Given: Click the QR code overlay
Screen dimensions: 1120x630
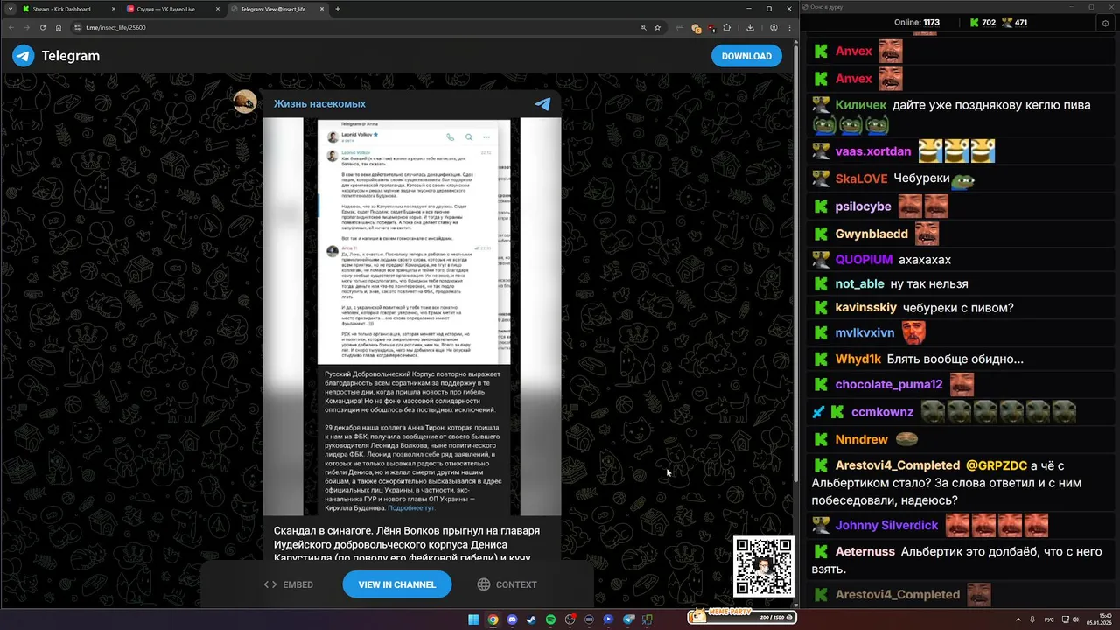Looking at the screenshot, I should [x=764, y=567].
